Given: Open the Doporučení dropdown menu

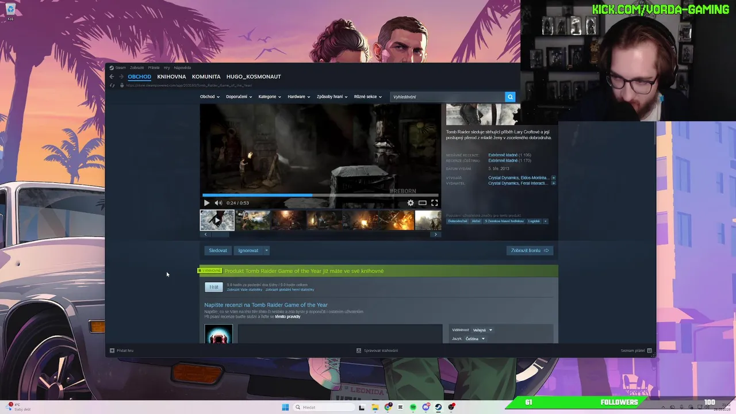Looking at the screenshot, I should [x=239, y=97].
